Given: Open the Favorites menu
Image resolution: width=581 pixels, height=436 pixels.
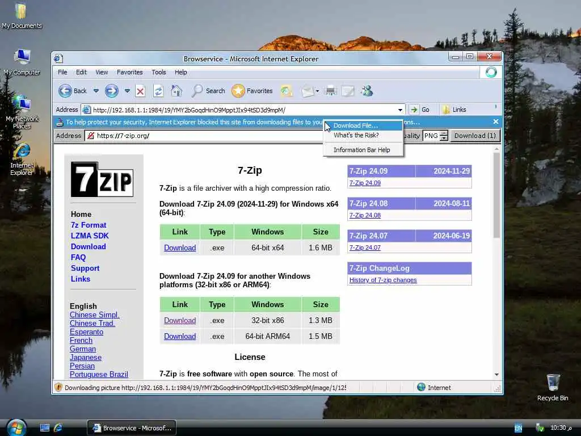Looking at the screenshot, I should (x=130, y=72).
